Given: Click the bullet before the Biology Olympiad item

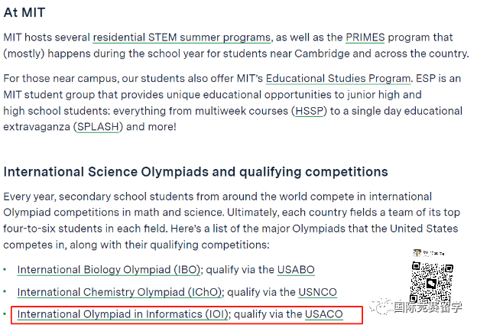Looking at the screenshot, I should coord(5,270).
